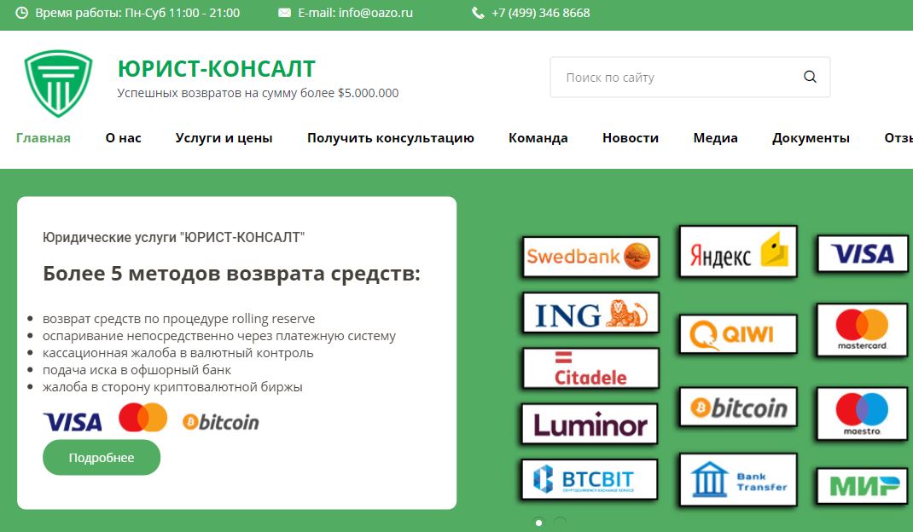Select the second carousel dot
The width and height of the screenshot is (913, 532).
560,522
